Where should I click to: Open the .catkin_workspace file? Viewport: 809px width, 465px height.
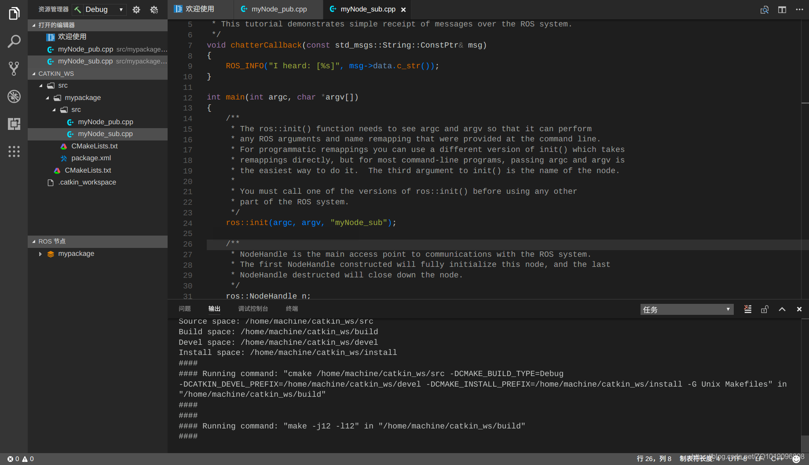pos(98,182)
